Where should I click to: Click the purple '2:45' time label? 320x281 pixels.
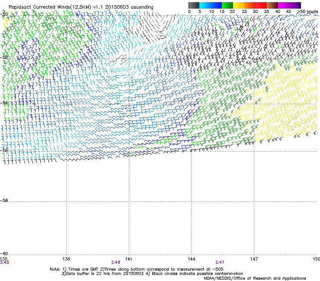coord(4,262)
